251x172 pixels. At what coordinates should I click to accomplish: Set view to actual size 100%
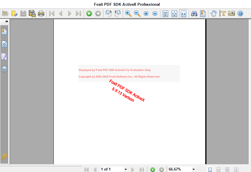(x=165, y=13)
